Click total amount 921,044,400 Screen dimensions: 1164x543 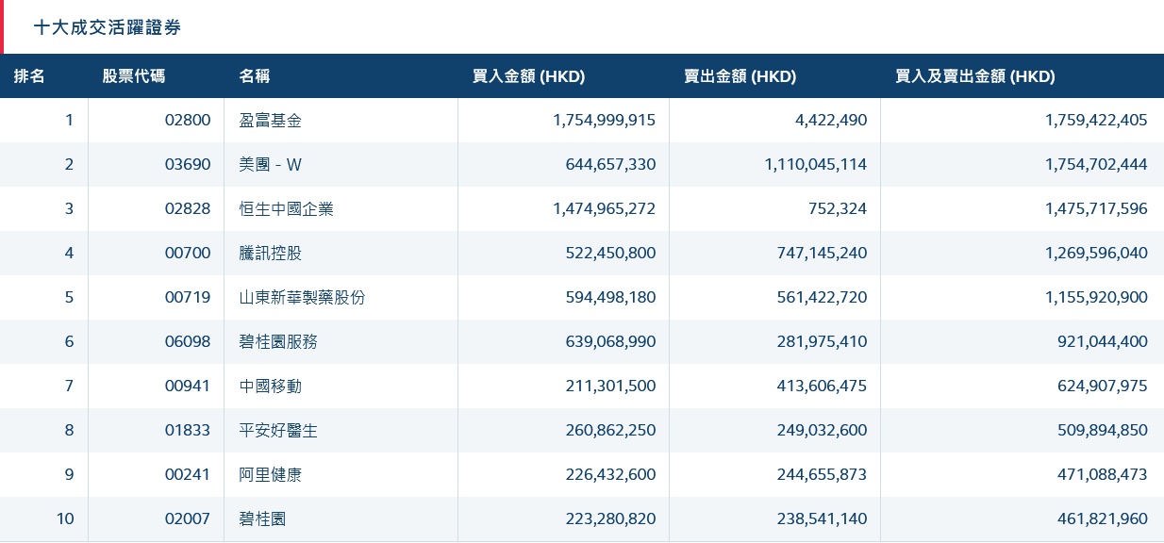click(x=1103, y=342)
